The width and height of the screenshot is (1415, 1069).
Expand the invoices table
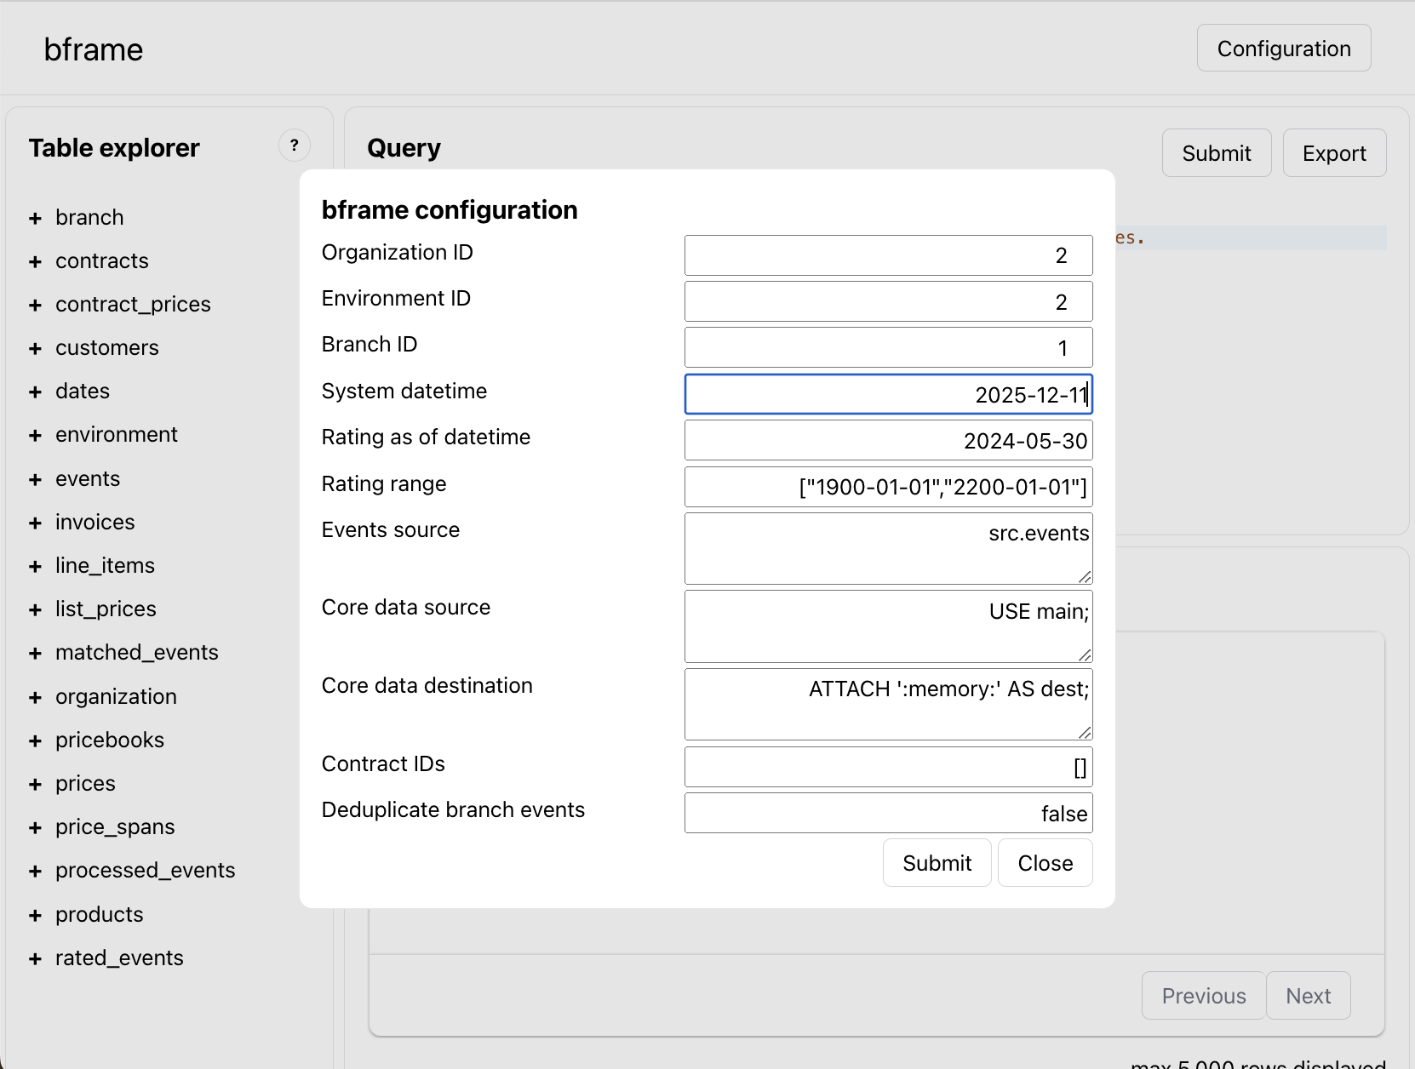point(35,523)
